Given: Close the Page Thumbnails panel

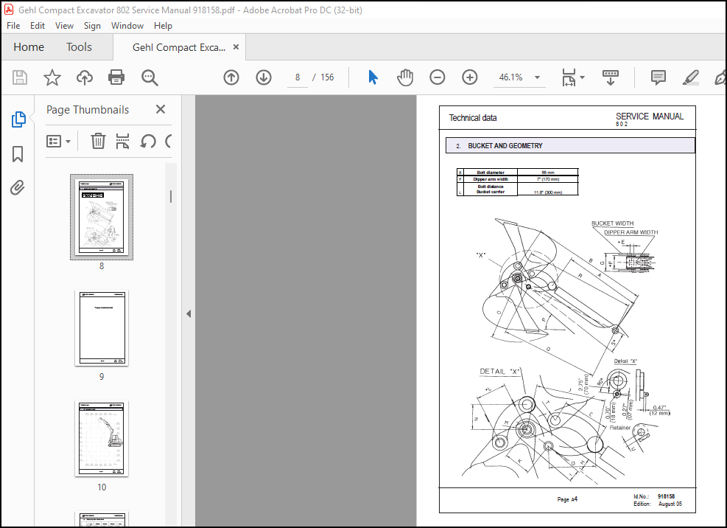Looking at the screenshot, I should point(161,109).
